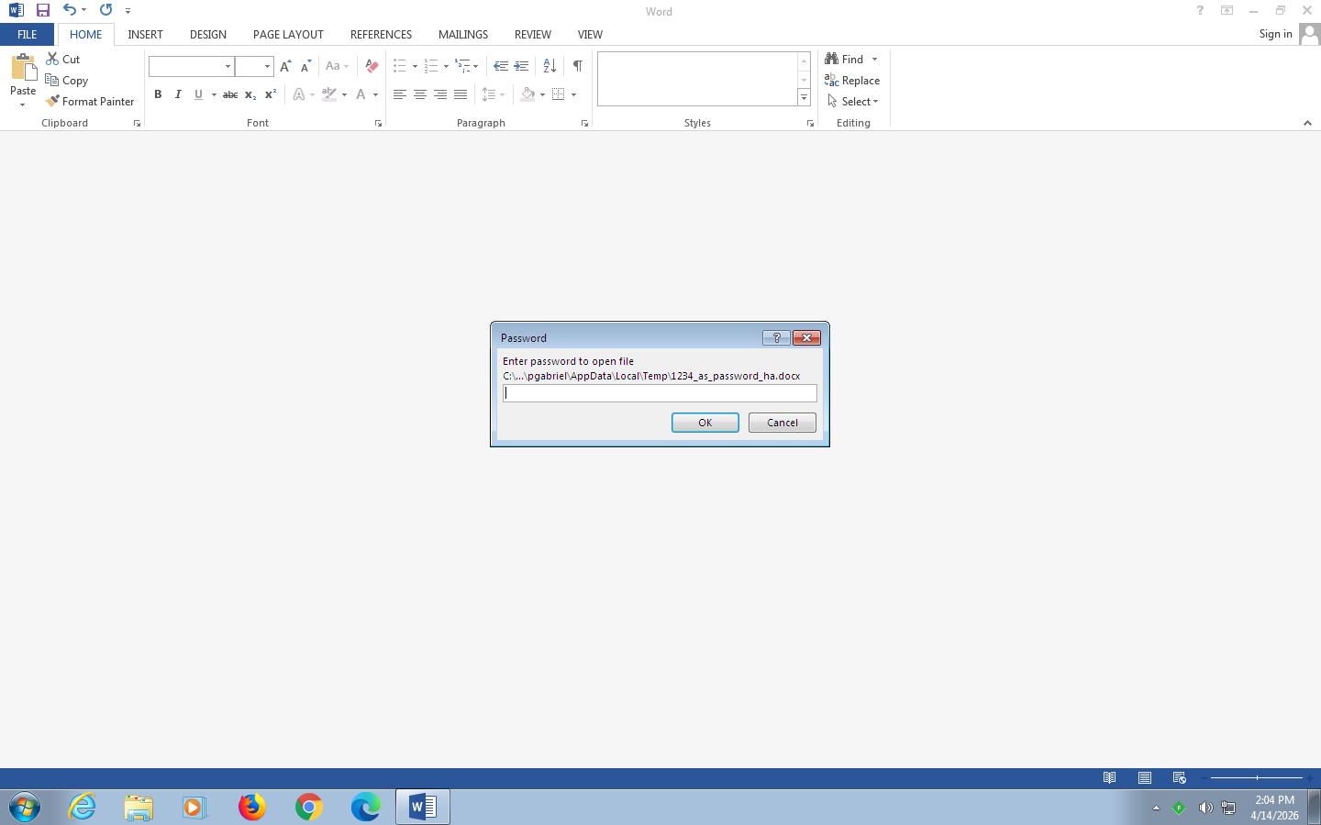Viewport: 1321px width, 825px height.
Task: Show paragraph marks with pilcrow icon
Action: coord(577,66)
